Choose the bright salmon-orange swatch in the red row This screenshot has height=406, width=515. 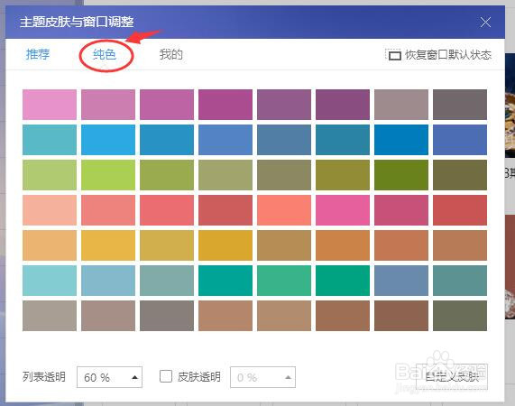pos(284,210)
